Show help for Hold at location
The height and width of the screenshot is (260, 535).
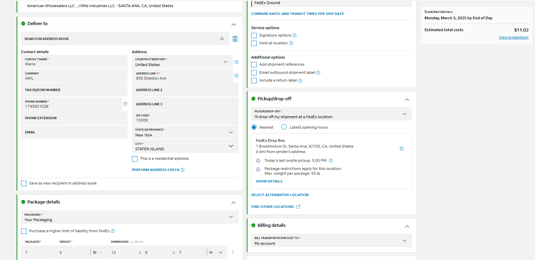tap(291, 43)
